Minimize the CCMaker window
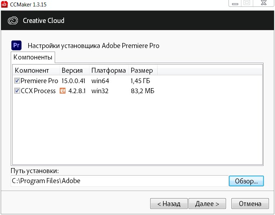The width and height of the screenshot is (275, 215). [x=235, y=3]
